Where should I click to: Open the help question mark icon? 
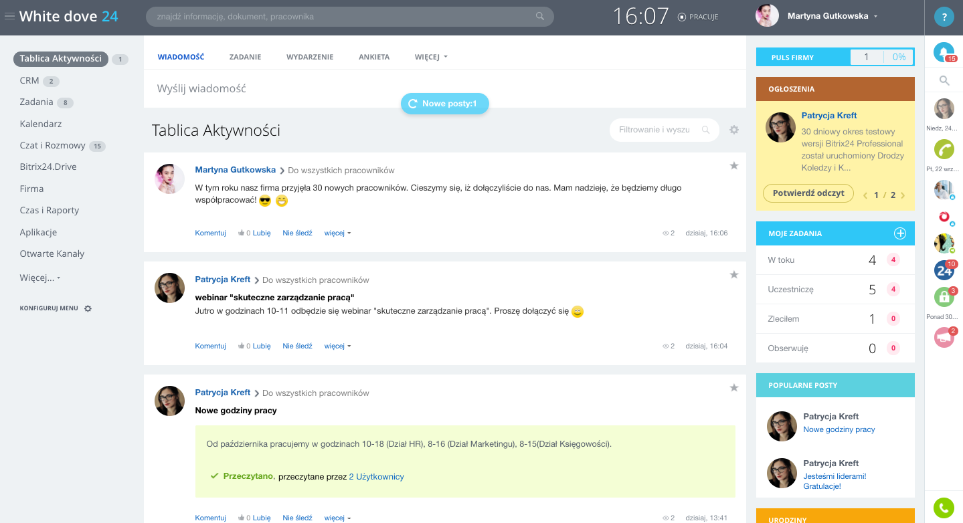(944, 17)
